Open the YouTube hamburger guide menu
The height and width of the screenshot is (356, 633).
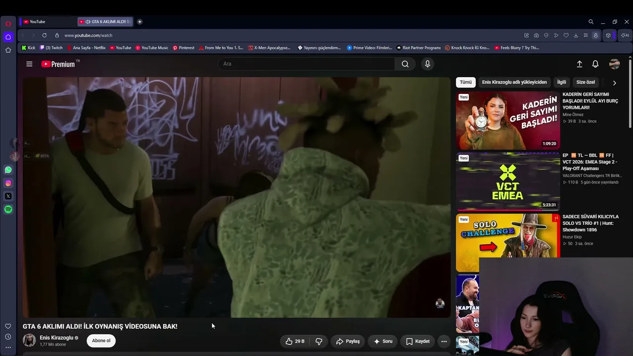click(29, 64)
